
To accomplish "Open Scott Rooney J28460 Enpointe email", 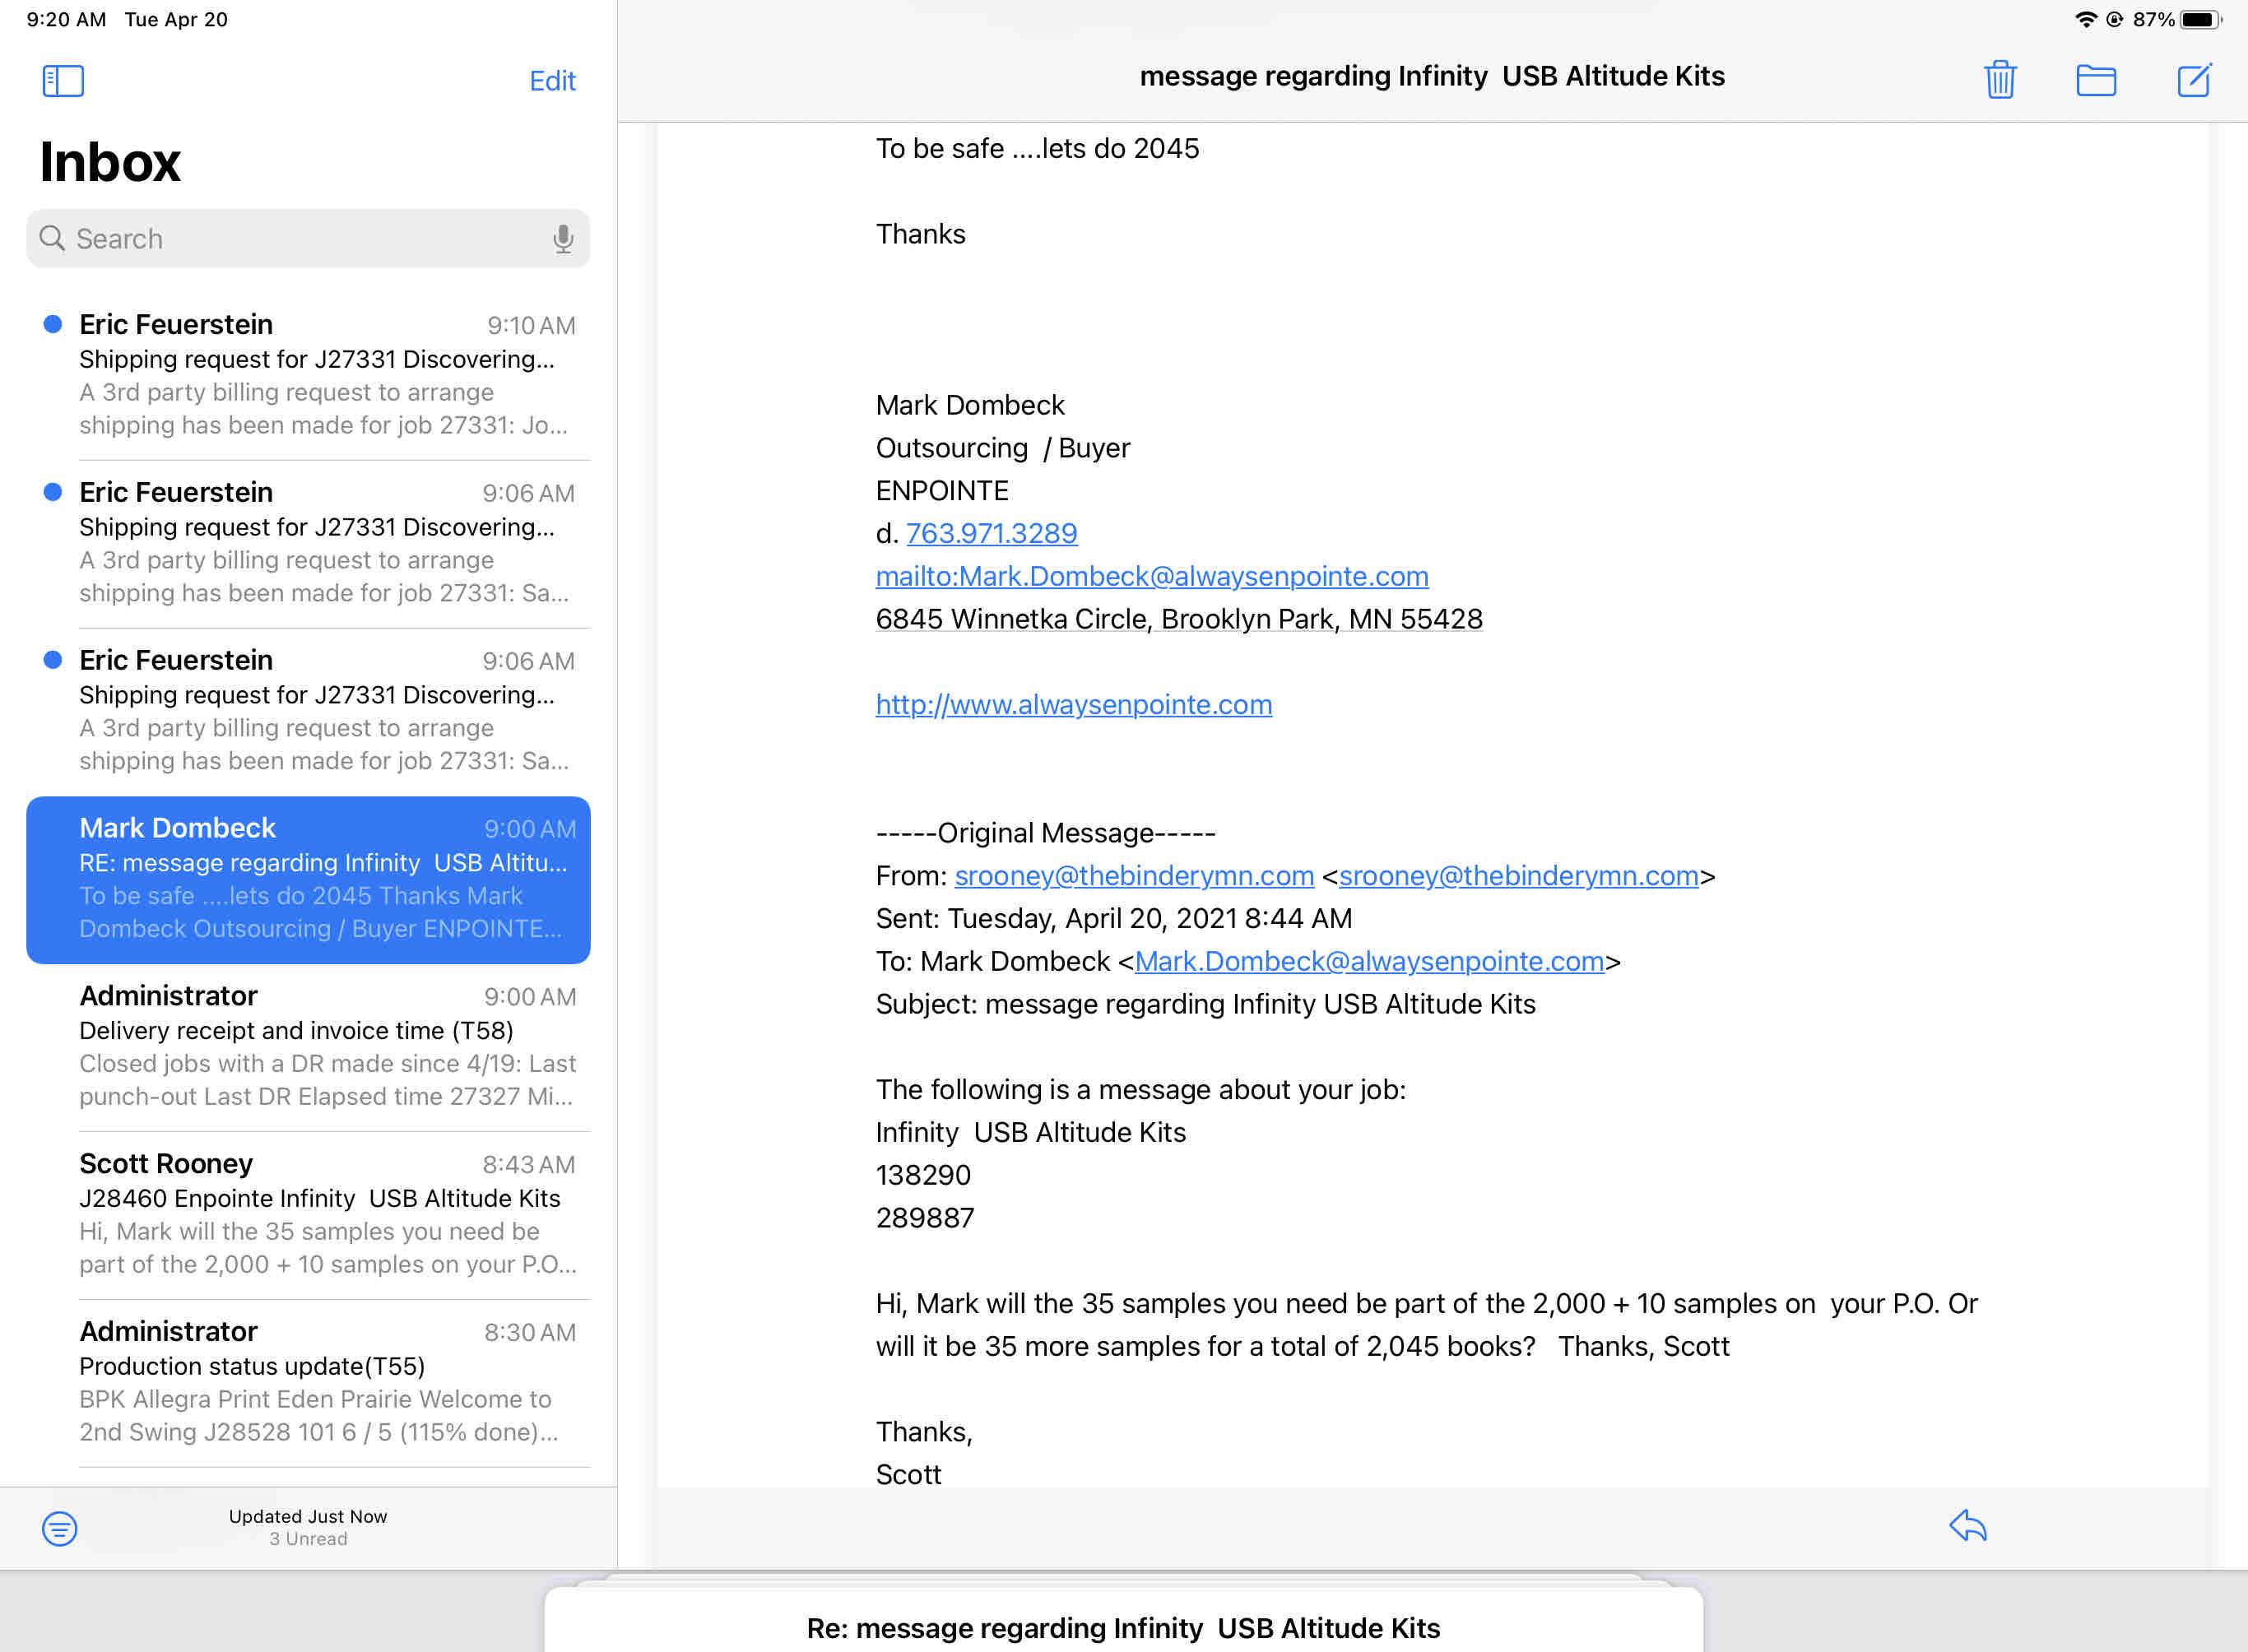I will 320,1214.
